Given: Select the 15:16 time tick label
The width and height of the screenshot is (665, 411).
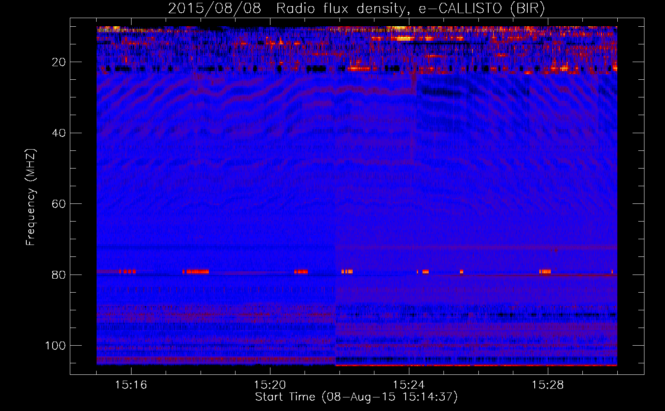Looking at the screenshot, I should tap(131, 385).
